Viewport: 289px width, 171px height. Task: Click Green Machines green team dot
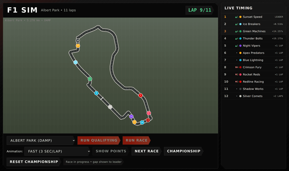point(240,31)
